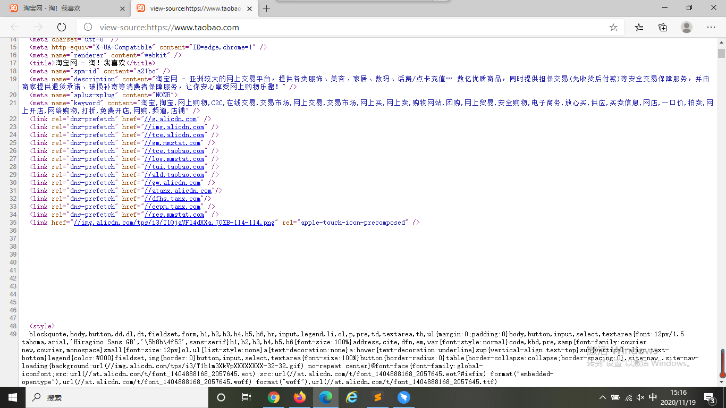Open Microsoft Edge taskbar icon

coord(326,397)
